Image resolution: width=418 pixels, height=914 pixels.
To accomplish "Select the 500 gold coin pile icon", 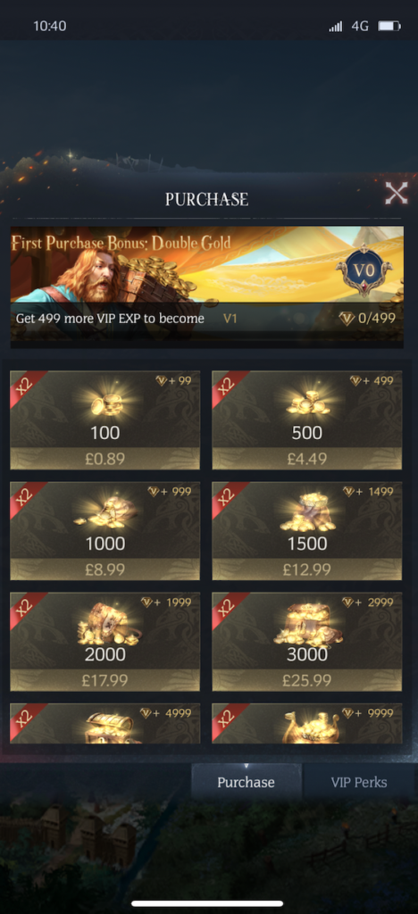I will [307, 403].
